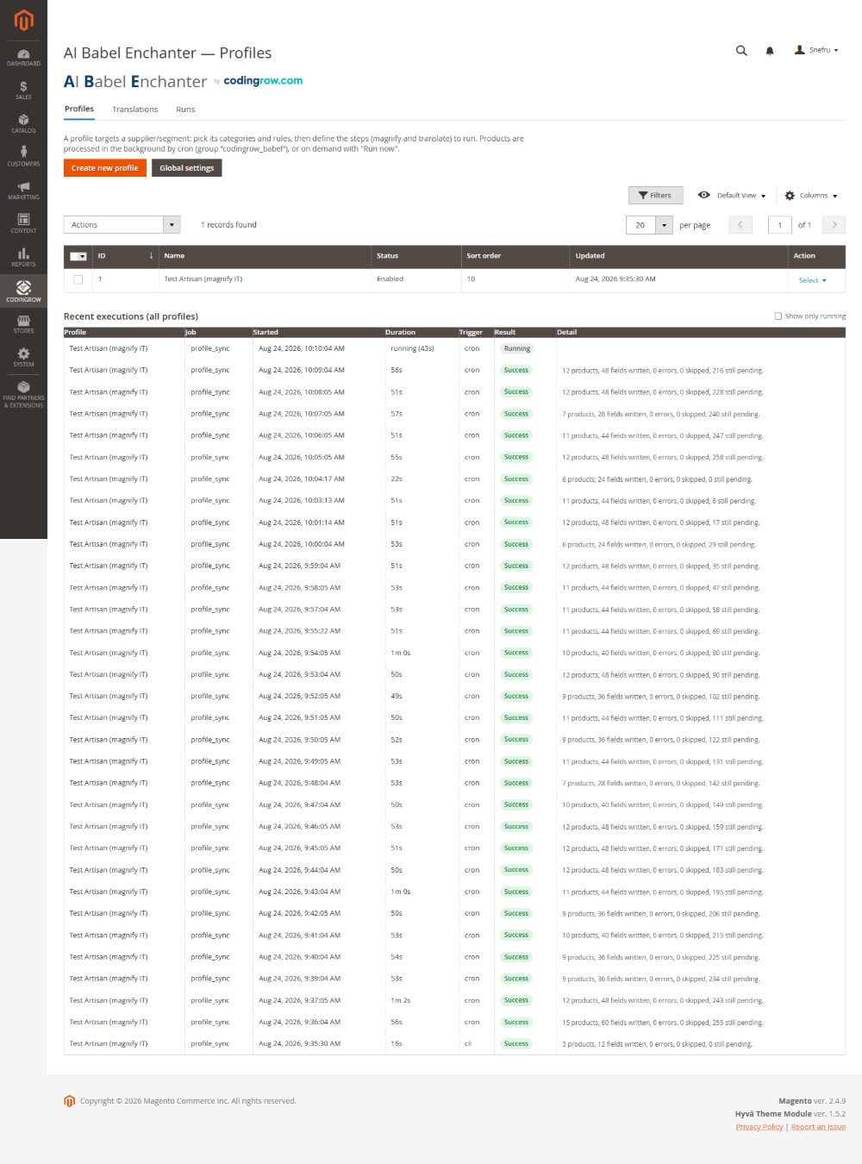
Task: Open the notifications bell icon
Action: point(770,51)
